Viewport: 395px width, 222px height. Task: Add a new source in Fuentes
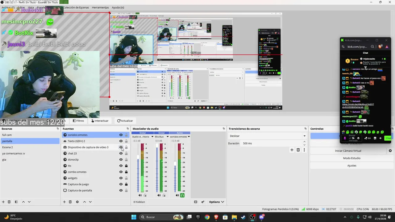64,202
